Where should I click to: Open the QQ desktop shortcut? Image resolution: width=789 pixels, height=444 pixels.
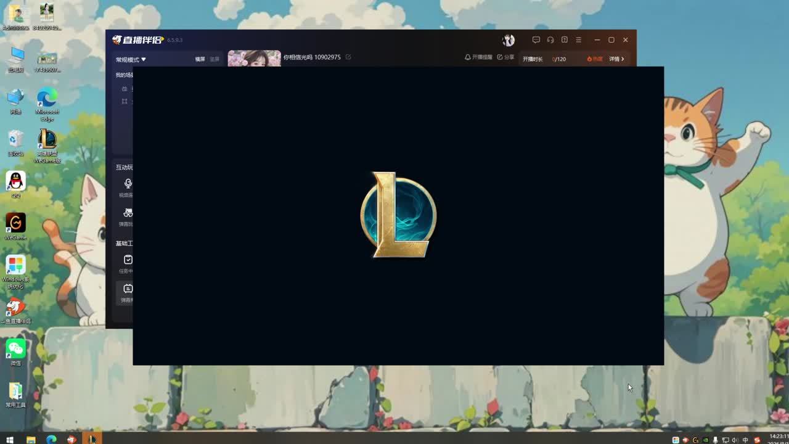click(x=15, y=185)
